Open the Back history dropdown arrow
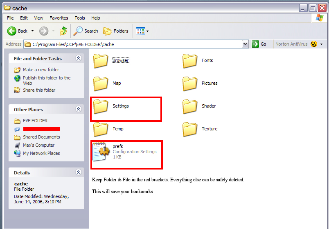The image size is (329, 229). click(x=32, y=31)
